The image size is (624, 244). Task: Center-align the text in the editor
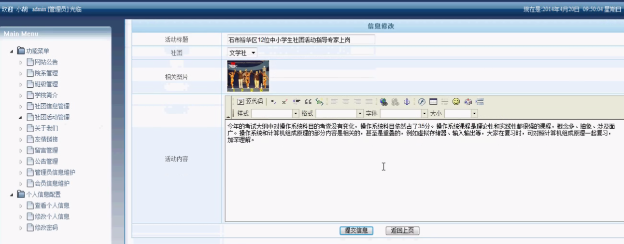(346, 102)
